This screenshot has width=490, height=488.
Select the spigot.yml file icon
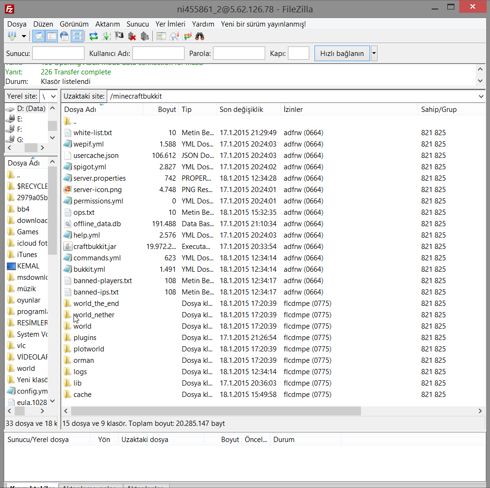coord(67,167)
